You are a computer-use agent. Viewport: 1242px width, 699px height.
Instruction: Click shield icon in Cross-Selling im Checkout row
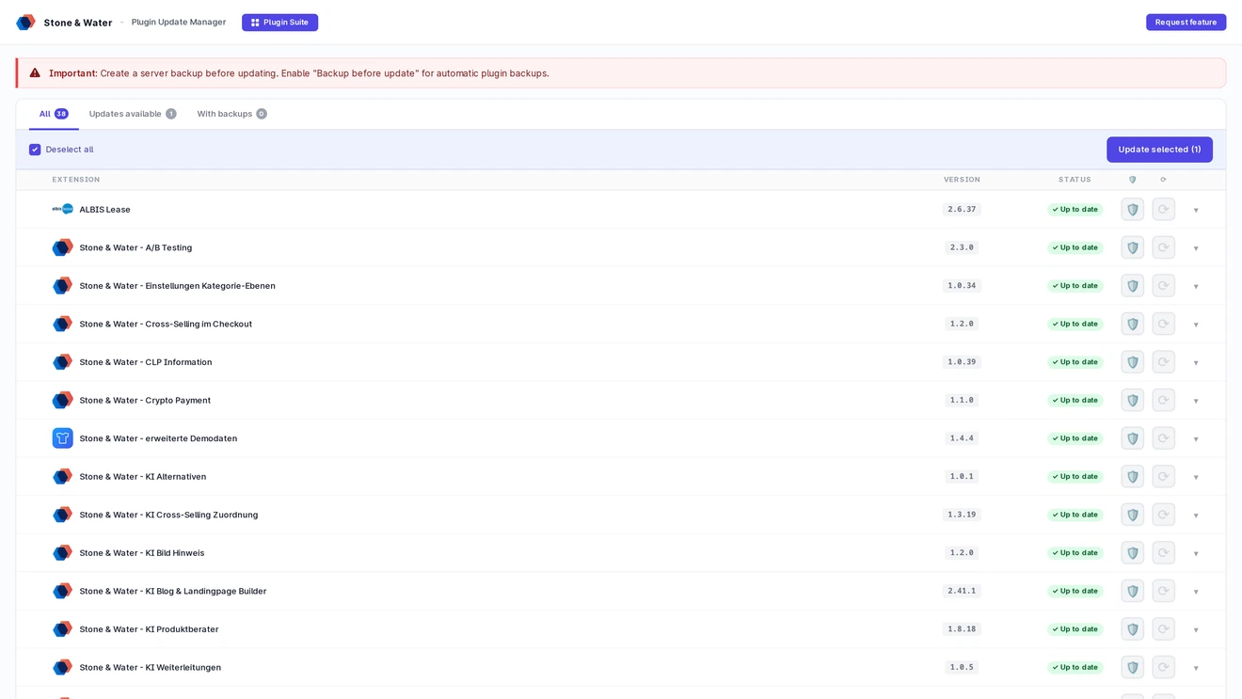(1133, 324)
